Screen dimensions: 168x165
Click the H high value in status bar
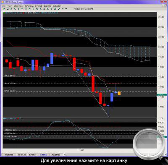22,155
